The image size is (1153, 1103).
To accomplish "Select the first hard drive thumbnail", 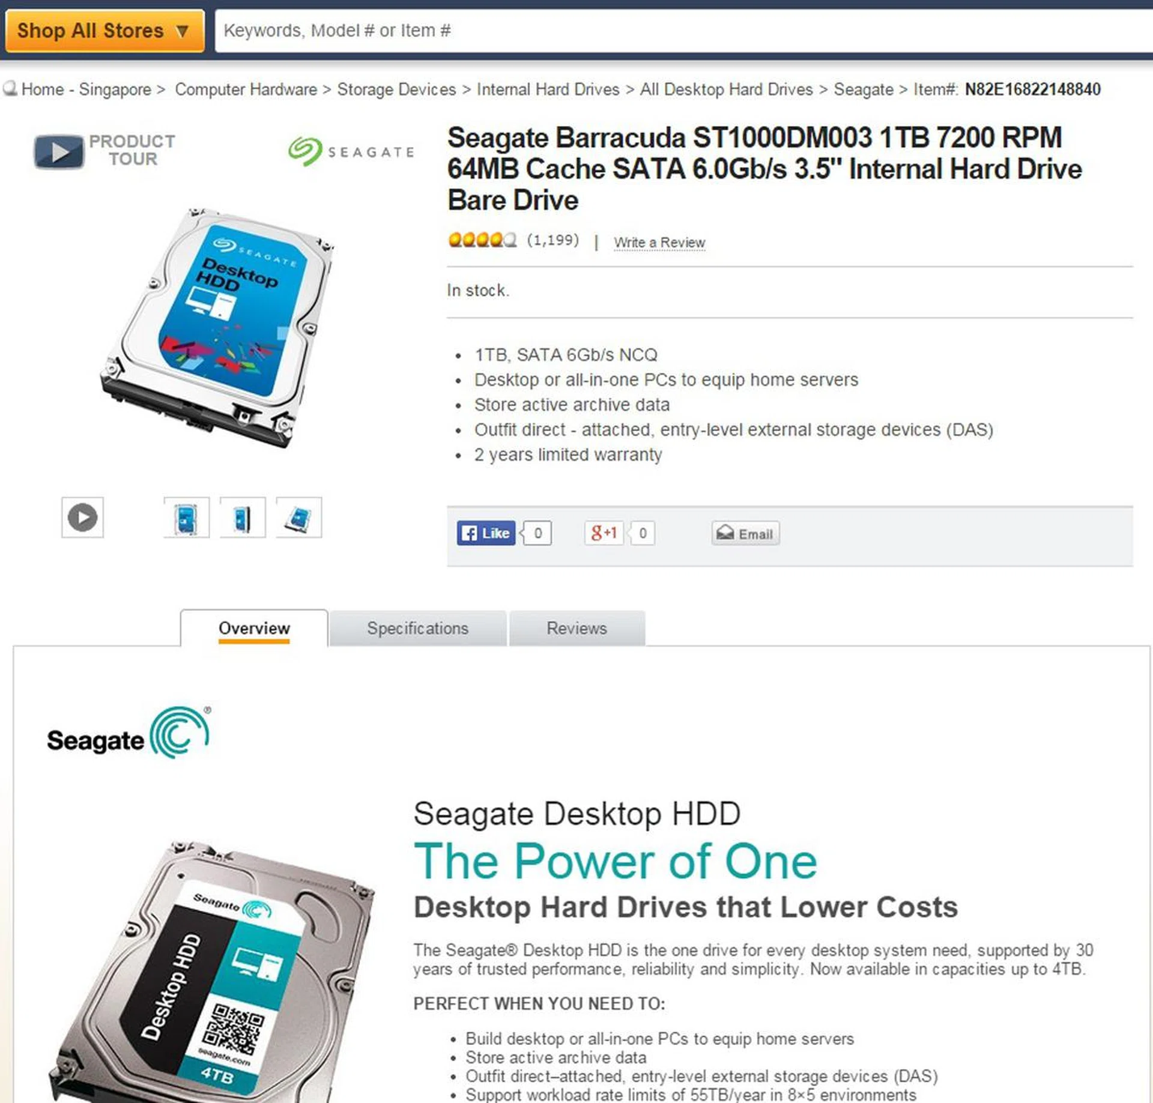I will pos(186,517).
